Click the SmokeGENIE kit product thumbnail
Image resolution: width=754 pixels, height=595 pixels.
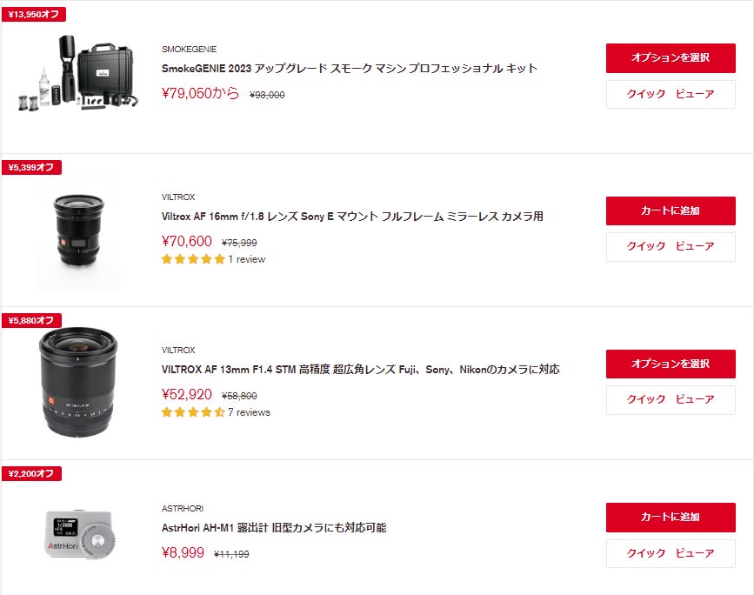pos(77,75)
